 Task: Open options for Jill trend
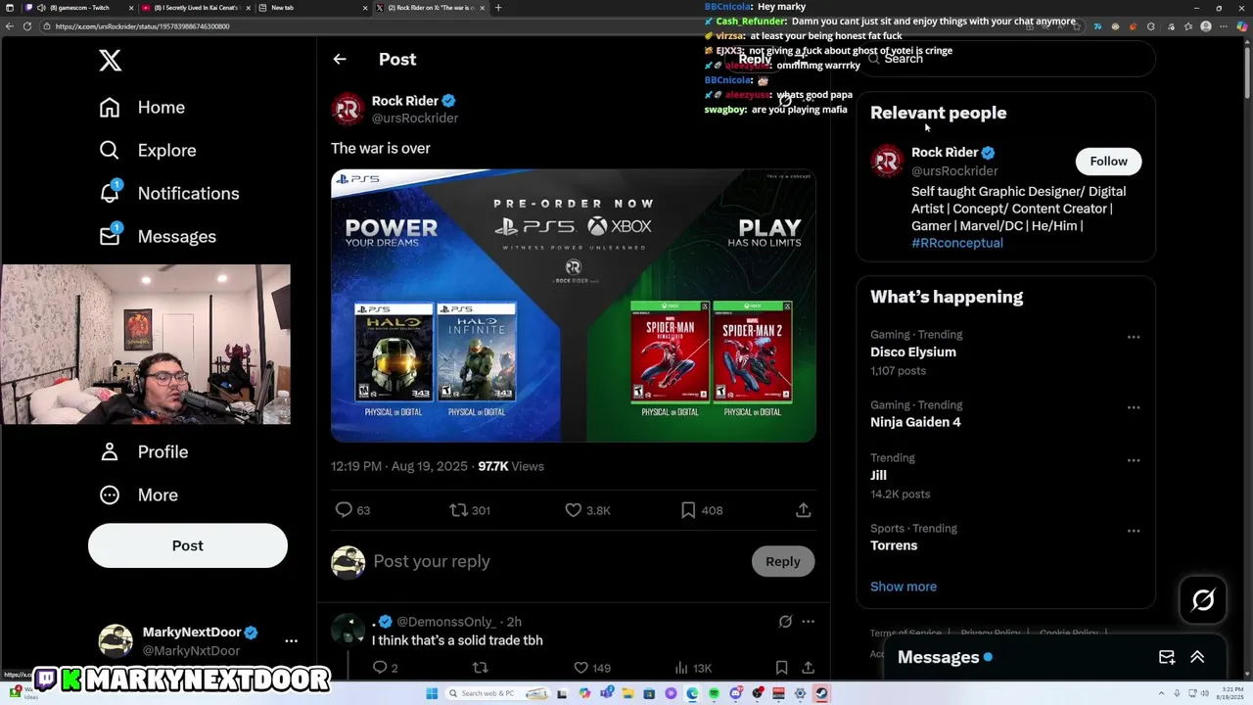1134,460
